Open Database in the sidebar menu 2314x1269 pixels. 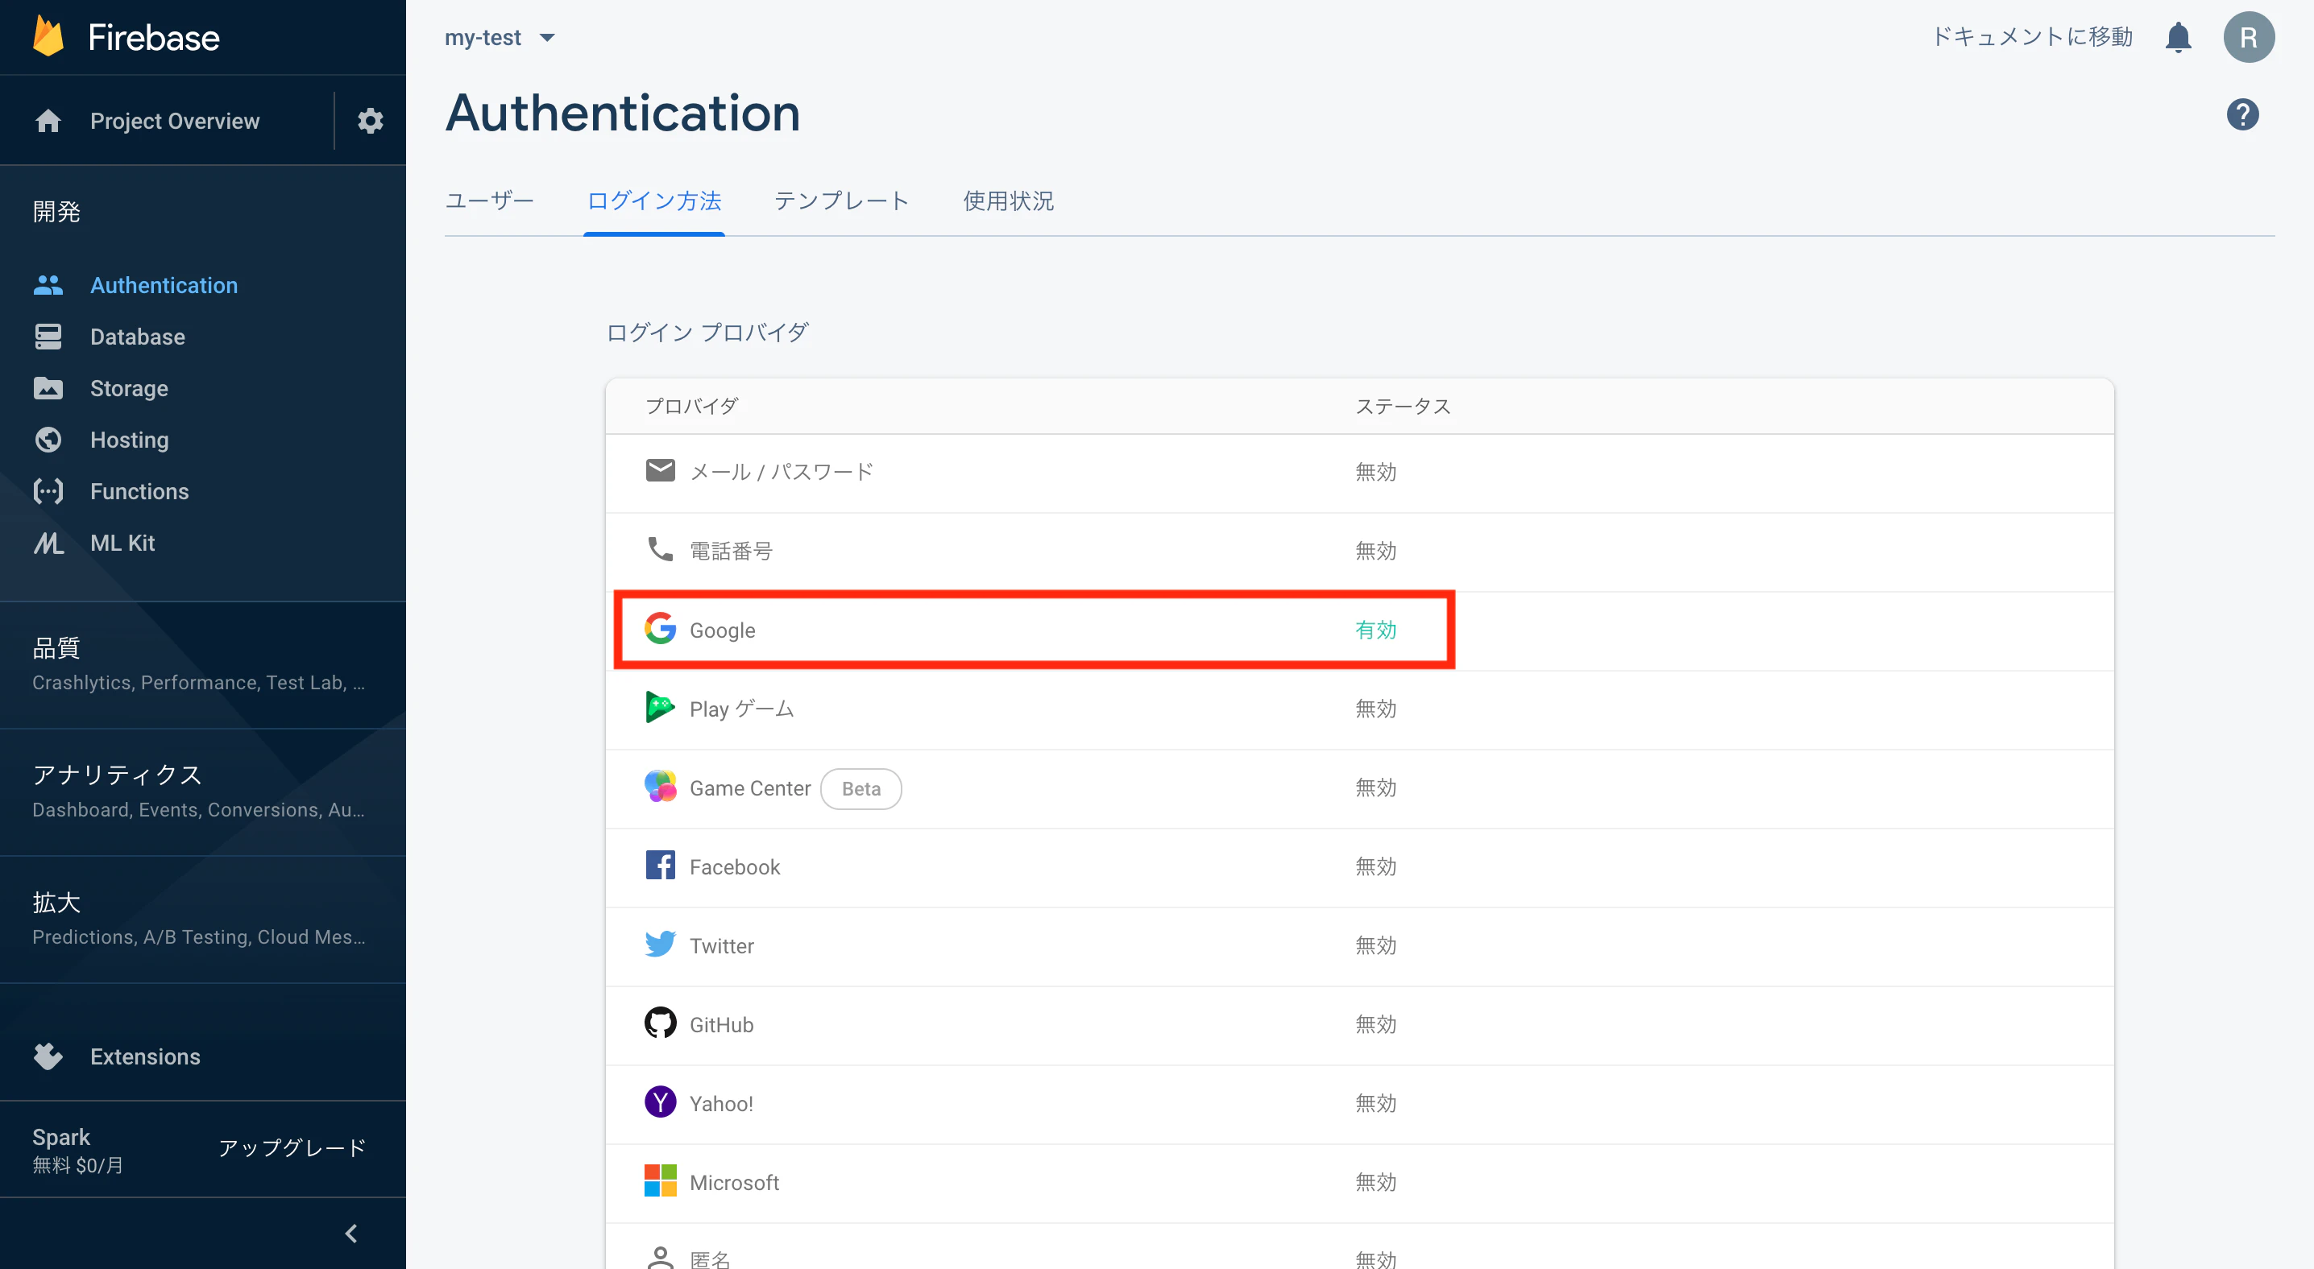click(x=138, y=337)
